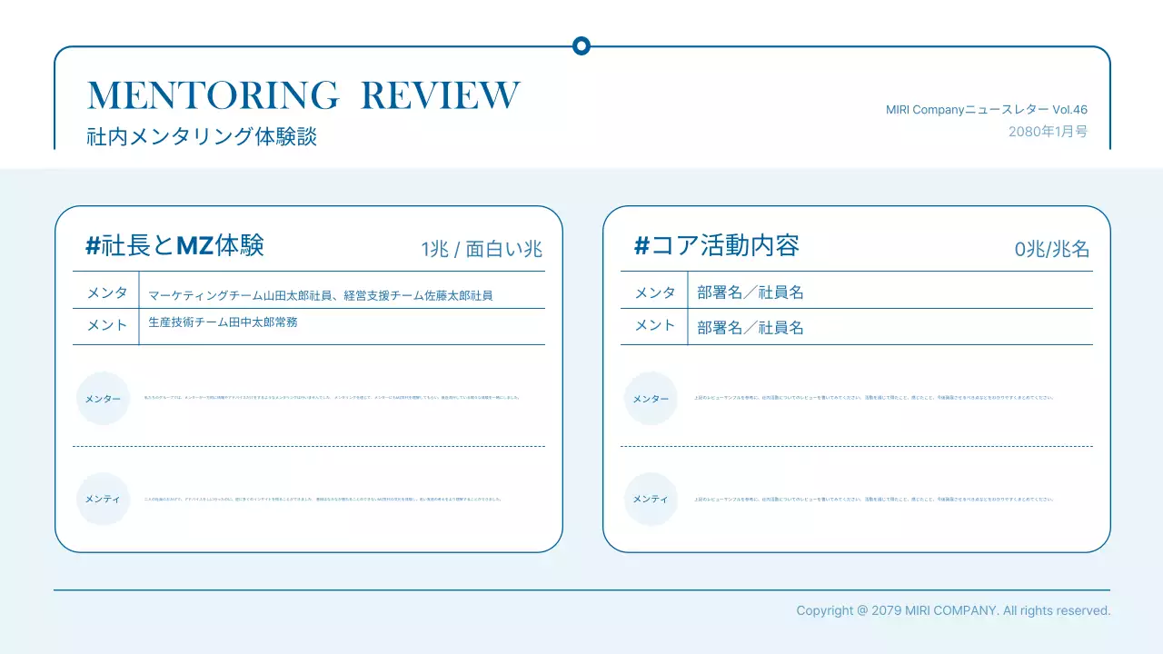This screenshot has height=654, width=1163.
Task: Click the 2080年1月号 issue date
Action: tap(1047, 132)
